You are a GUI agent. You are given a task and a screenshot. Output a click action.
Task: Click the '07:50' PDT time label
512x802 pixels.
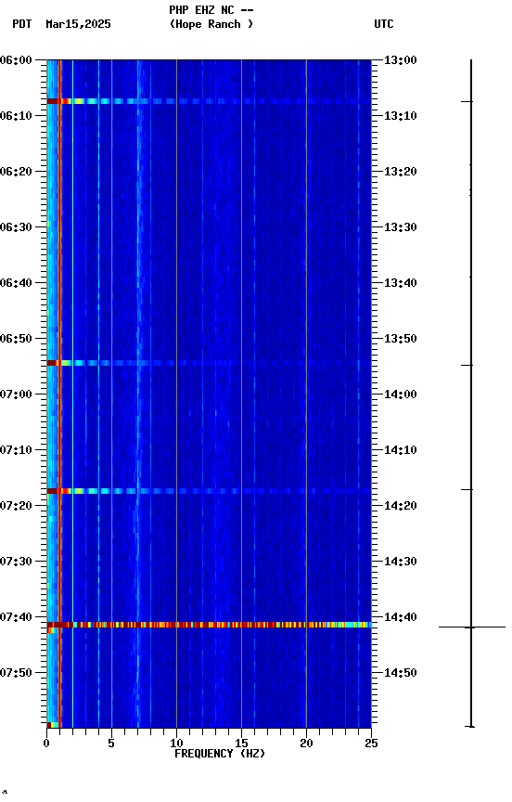pyautogui.click(x=16, y=674)
